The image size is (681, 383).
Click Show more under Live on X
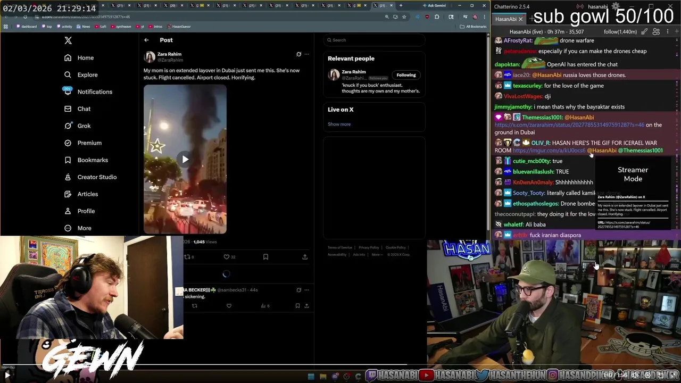coord(339,124)
